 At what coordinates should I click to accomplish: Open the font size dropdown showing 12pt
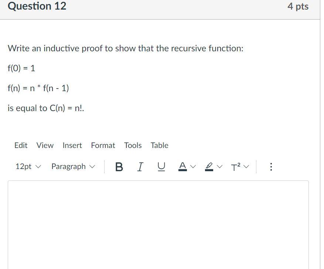[28, 166]
